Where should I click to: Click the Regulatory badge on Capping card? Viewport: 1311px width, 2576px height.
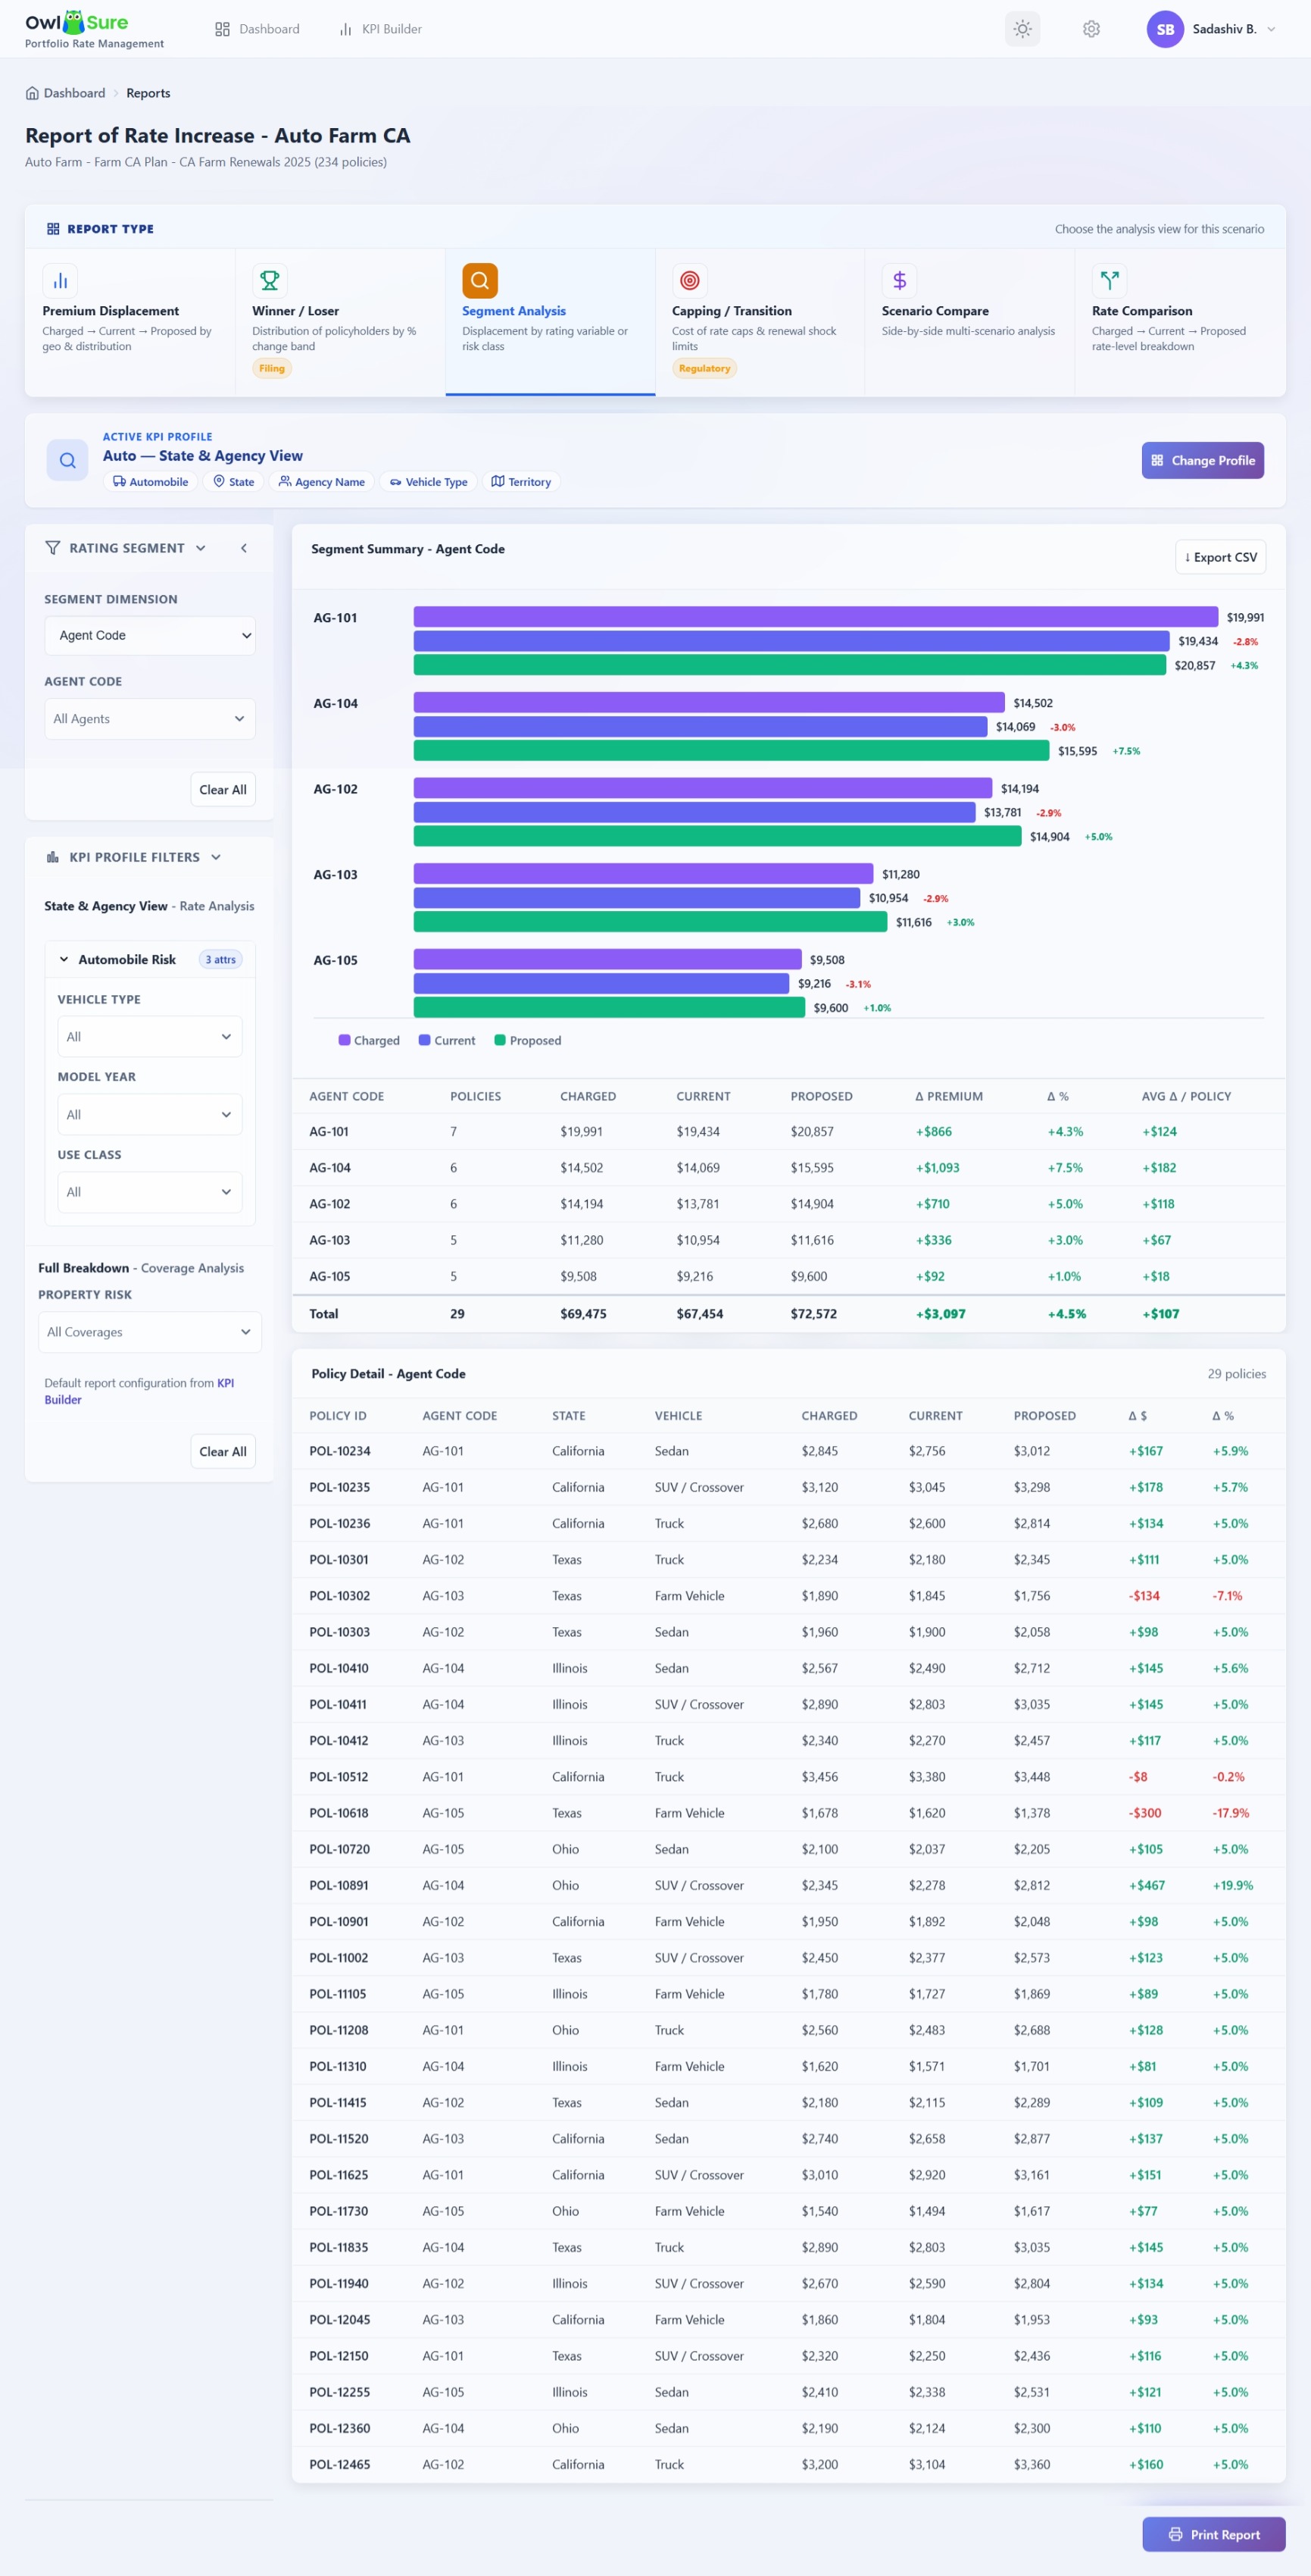(x=704, y=368)
